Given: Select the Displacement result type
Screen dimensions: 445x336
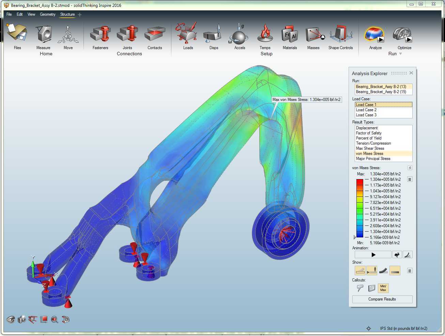Looking at the screenshot, I should pos(383,128).
